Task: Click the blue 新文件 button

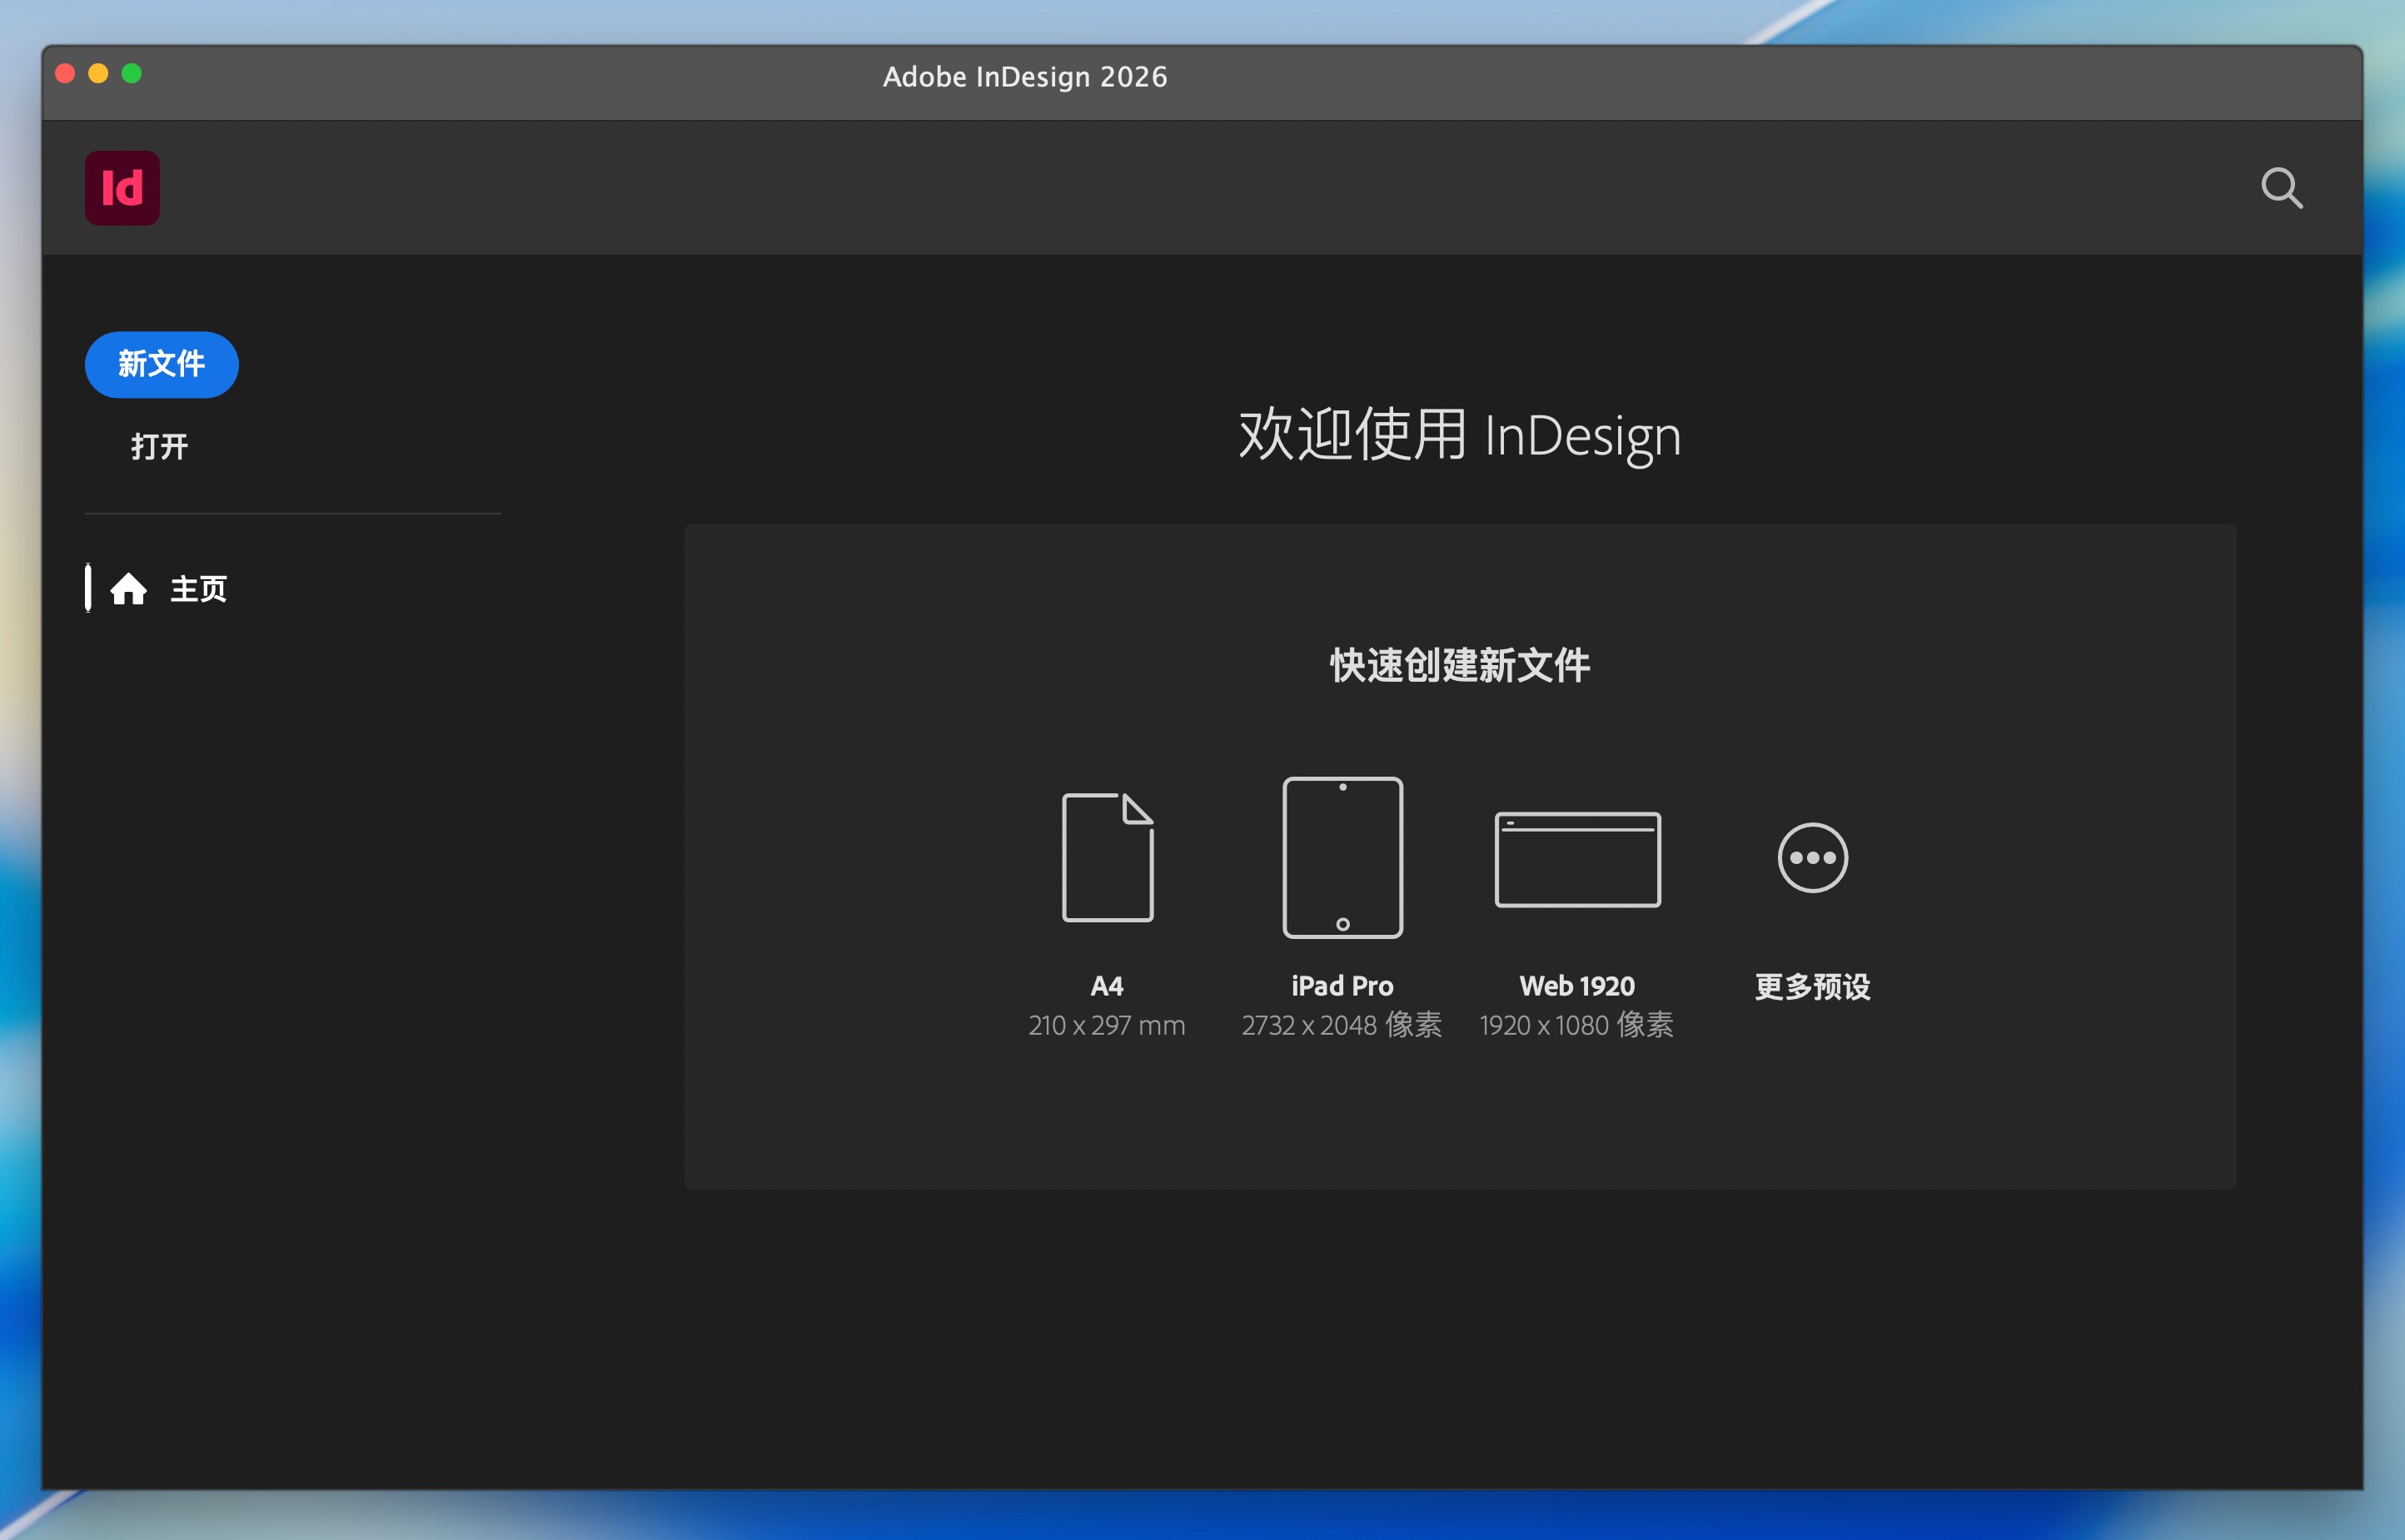Action: (x=161, y=364)
